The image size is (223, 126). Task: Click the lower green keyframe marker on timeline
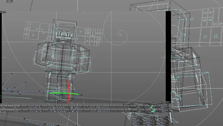pos(153,111)
